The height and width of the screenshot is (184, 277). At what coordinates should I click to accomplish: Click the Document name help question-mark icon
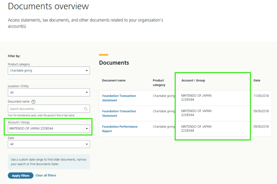pyautogui.click(x=33, y=102)
